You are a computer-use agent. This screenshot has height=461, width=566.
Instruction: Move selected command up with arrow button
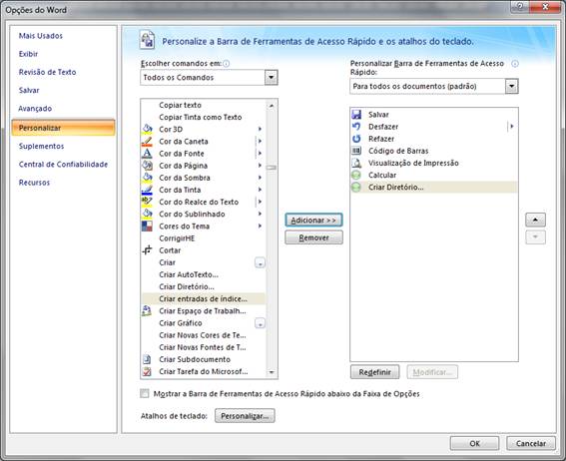click(x=535, y=220)
